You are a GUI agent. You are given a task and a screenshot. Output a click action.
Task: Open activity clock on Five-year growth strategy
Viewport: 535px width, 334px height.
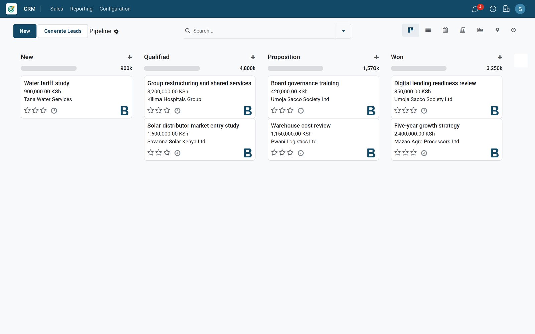(424, 153)
